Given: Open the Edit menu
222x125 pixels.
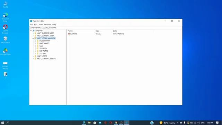Looking at the screenshot, I should point(35,25).
